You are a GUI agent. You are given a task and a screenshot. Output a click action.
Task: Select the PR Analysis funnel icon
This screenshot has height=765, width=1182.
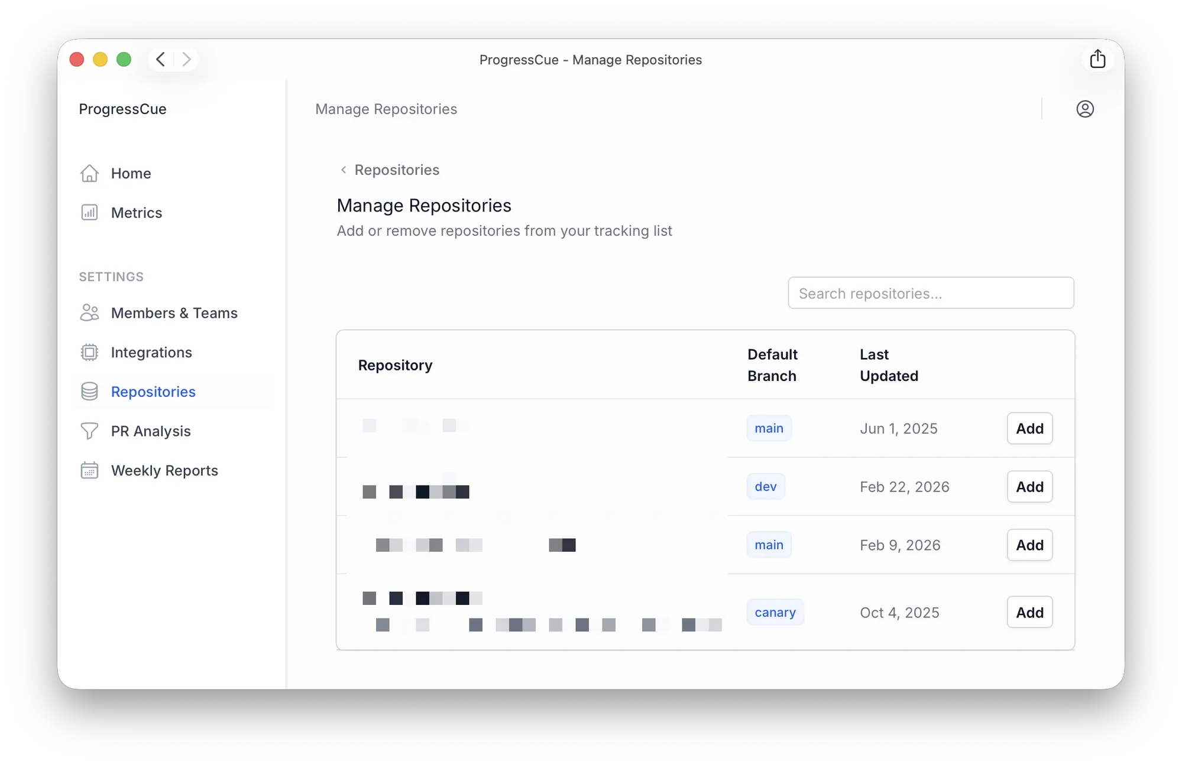pos(89,431)
